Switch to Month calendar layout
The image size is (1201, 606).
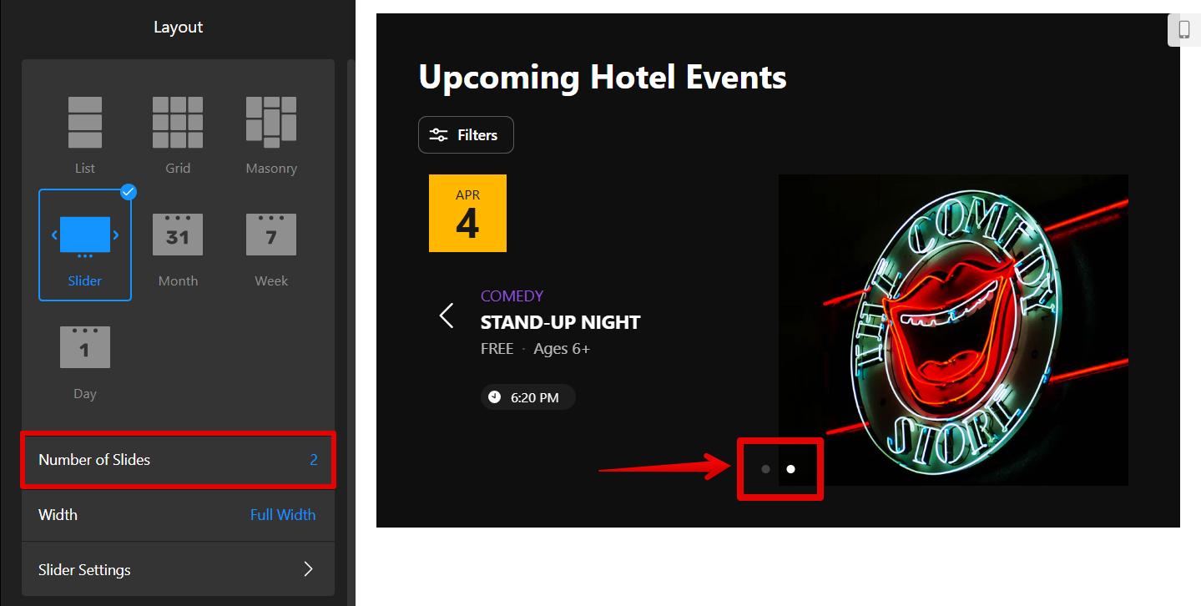pyautogui.click(x=178, y=235)
